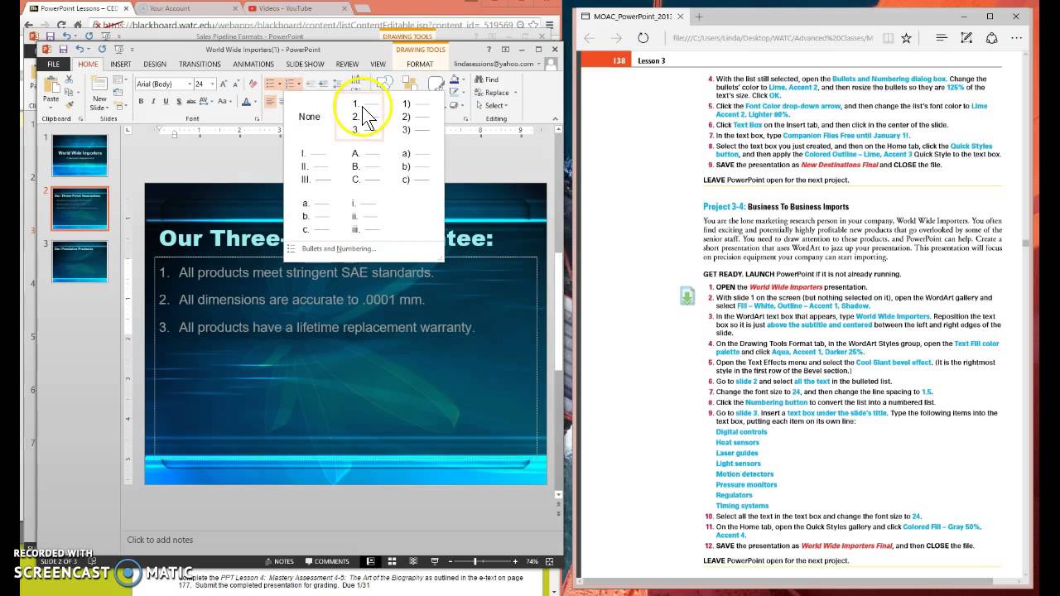
Task: Toggle Bold formatting
Action: tap(141, 102)
